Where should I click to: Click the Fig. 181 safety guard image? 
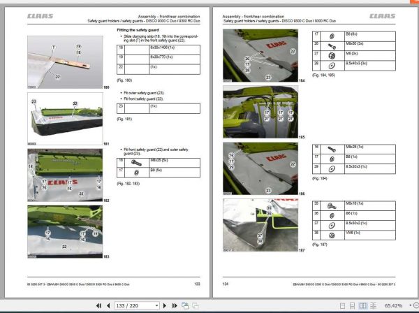pos(65,119)
